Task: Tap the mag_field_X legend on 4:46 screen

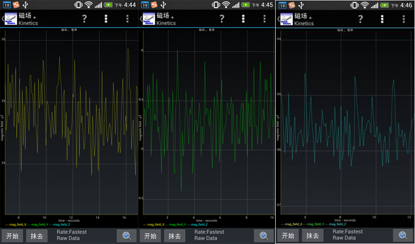Action: 292,224
